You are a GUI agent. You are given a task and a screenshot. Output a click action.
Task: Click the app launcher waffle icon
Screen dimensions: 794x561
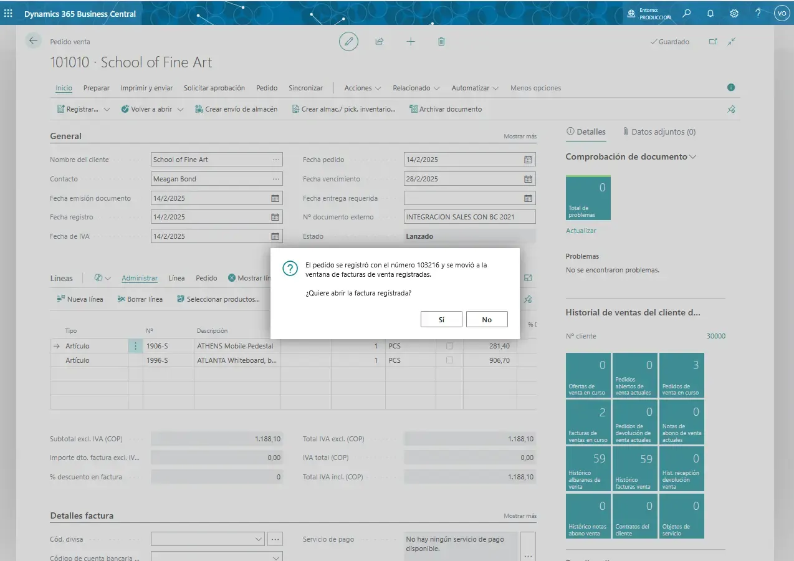(x=8, y=13)
